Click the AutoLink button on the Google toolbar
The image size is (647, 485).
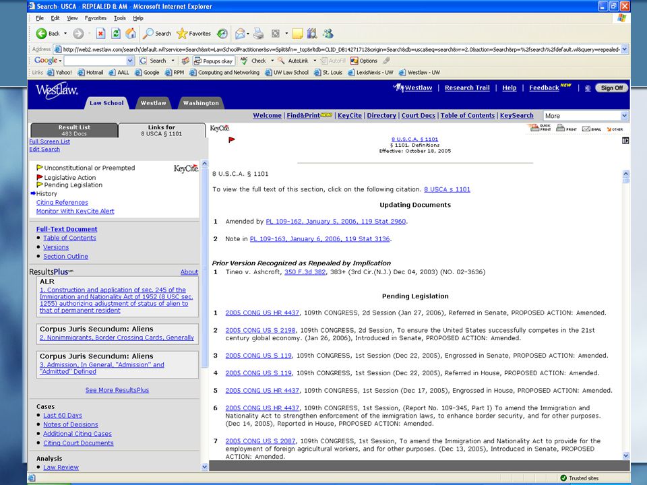click(x=293, y=61)
